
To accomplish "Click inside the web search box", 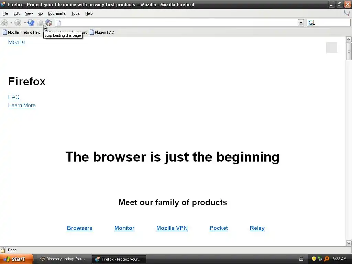I will 333,23.
